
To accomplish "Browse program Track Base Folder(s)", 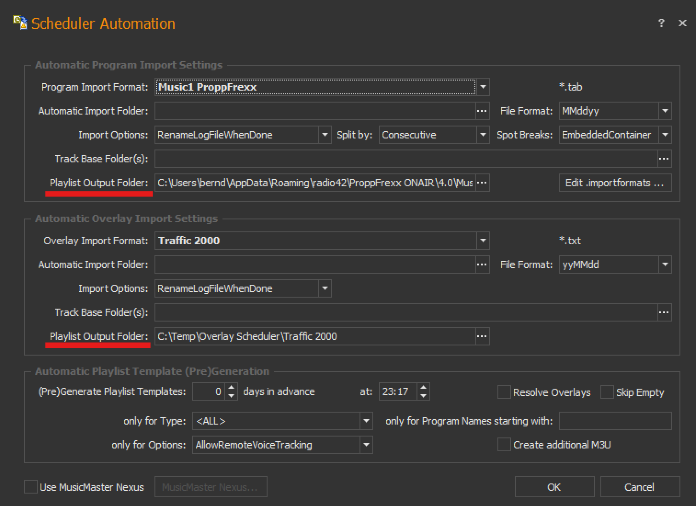I will (x=664, y=159).
